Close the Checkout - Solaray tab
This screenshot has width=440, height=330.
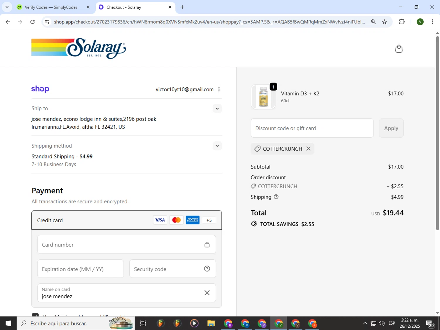point(170,7)
